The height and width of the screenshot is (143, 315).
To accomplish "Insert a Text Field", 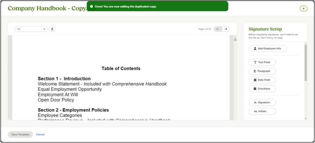I will point(262,62).
